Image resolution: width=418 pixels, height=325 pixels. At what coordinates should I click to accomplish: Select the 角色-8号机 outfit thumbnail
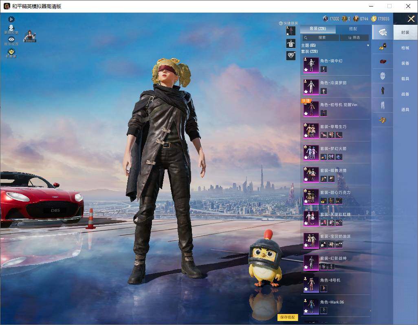point(311,284)
